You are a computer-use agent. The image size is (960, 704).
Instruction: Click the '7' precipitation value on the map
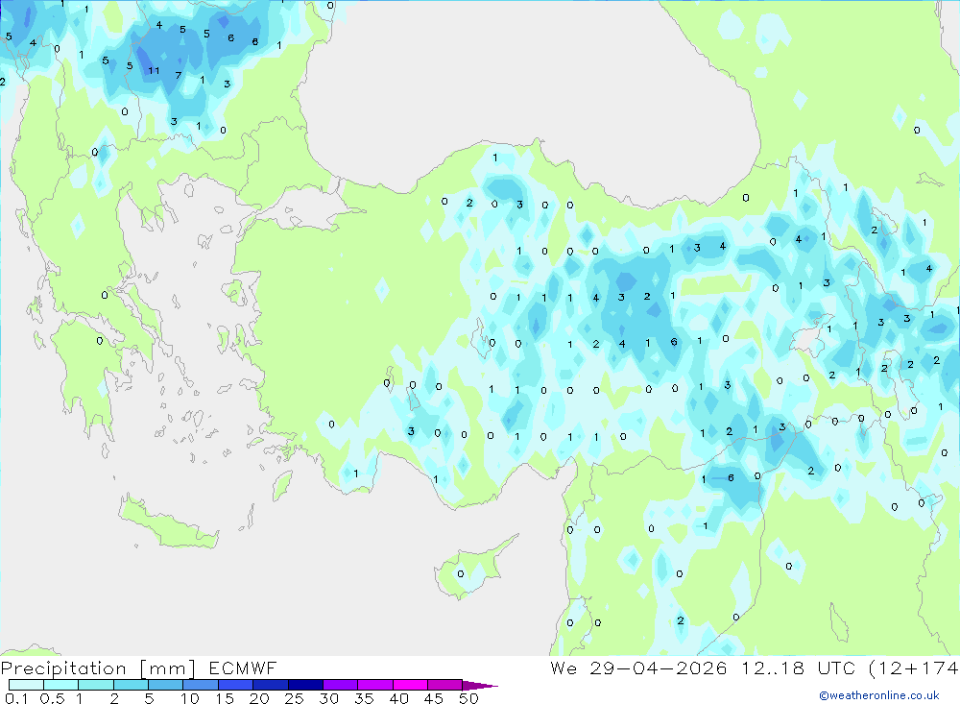[179, 75]
